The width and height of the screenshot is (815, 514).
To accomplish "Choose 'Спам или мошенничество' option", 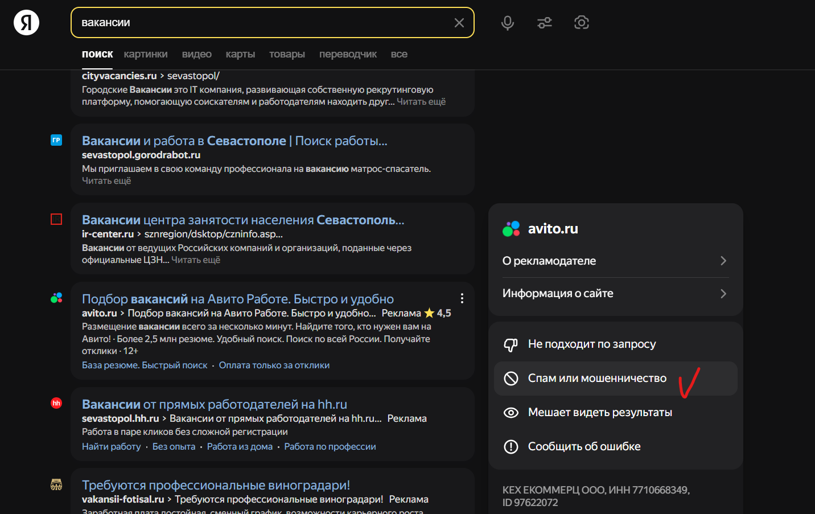I will click(x=616, y=379).
